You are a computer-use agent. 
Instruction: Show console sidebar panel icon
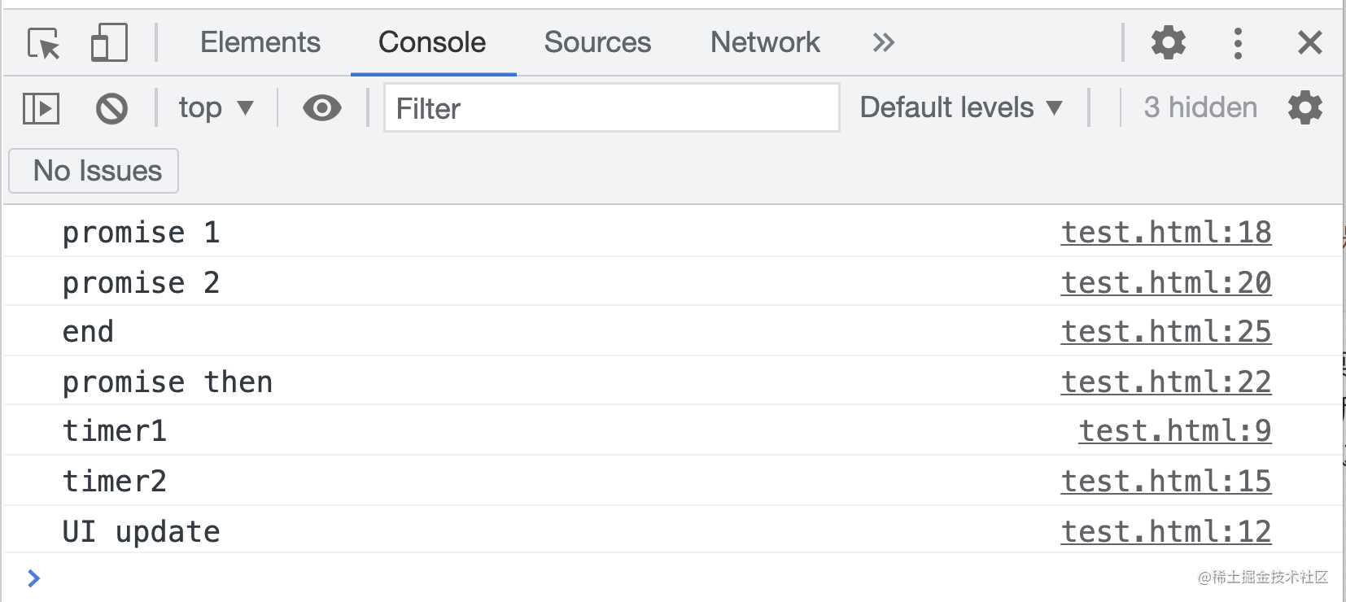pos(42,108)
